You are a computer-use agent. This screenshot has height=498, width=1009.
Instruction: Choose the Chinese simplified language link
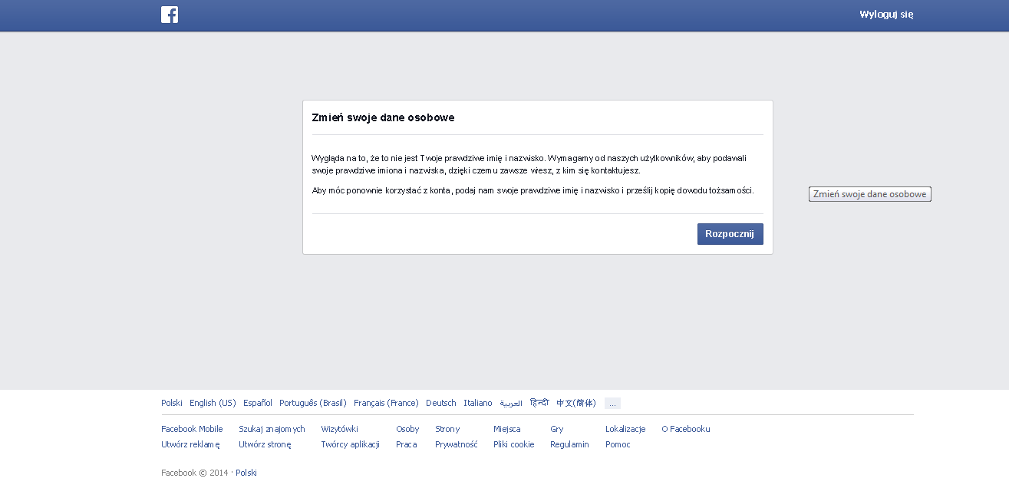pyautogui.click(x=576, y=403)
